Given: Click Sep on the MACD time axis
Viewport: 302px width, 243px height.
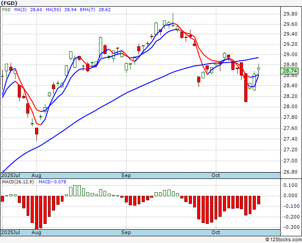Looking at the screenshot, I should click(126, 232).
